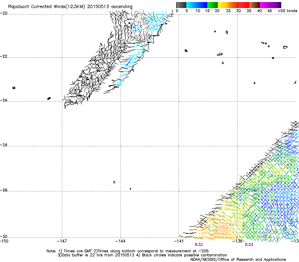This screenshot has height=262, width=299.
Task: Click the green 15-20 knots legend swatch
Action: 213,5
